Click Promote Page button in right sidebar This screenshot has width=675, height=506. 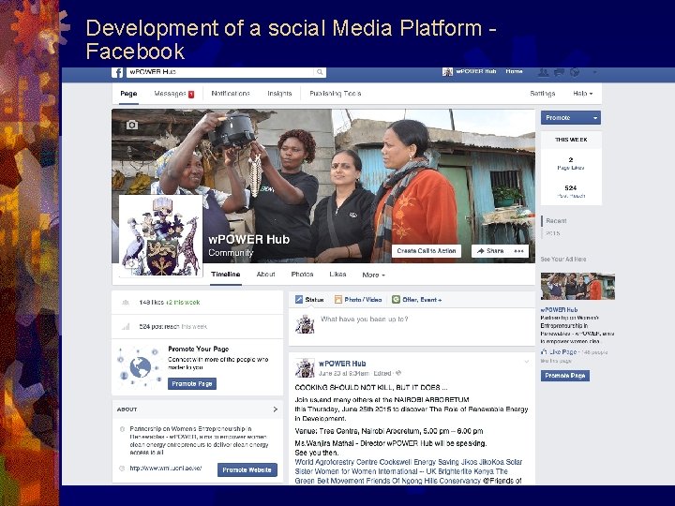point(565,376)
